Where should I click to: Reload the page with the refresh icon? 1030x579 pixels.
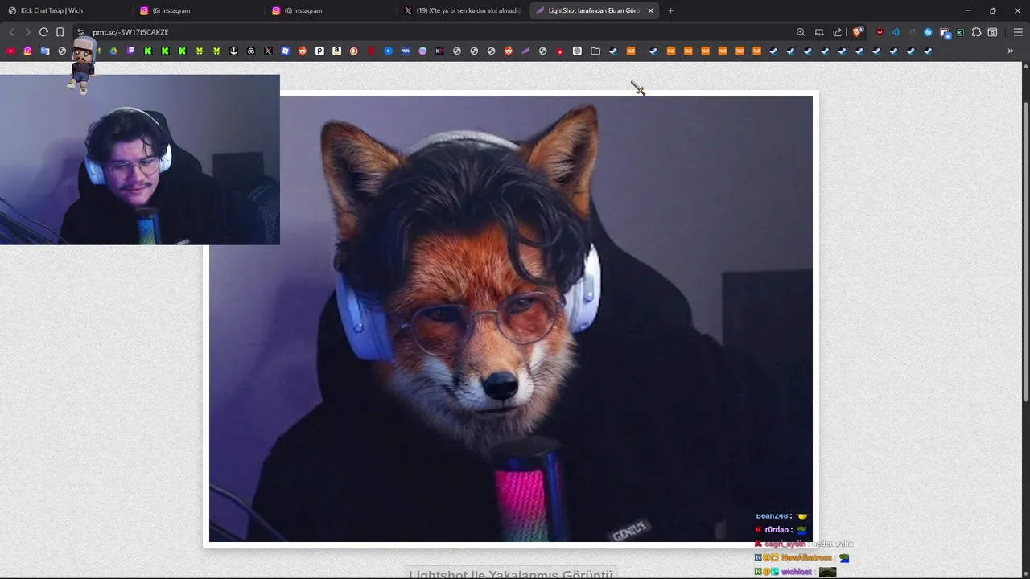click(43, 32)
